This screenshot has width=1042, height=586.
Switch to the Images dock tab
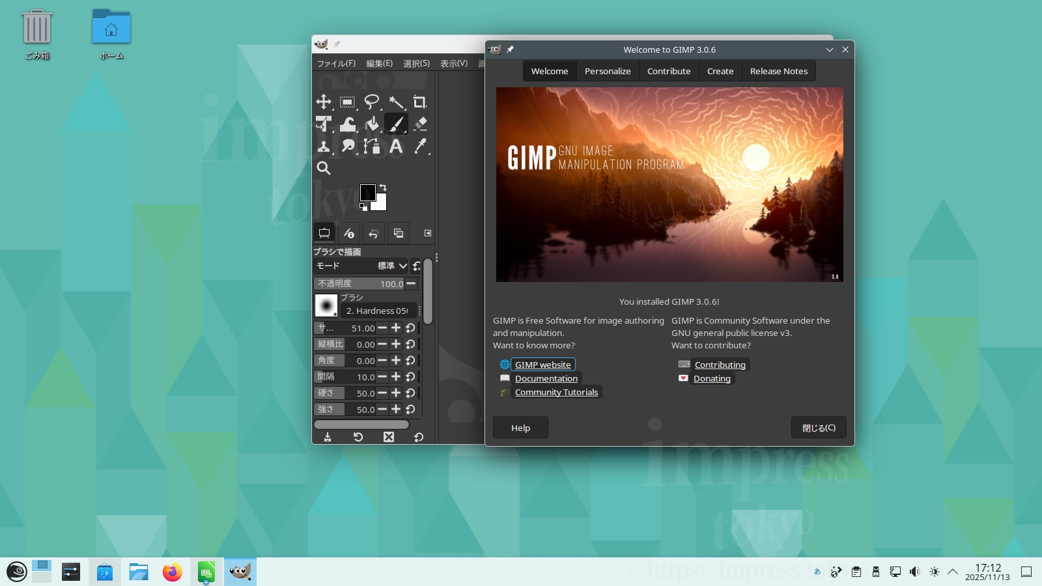click(399, 233)
